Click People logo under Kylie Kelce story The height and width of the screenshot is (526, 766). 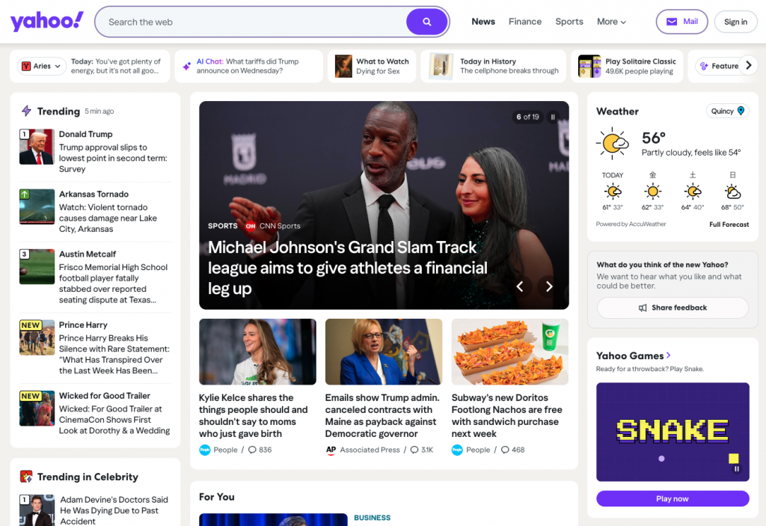click(x=205, y=450)
